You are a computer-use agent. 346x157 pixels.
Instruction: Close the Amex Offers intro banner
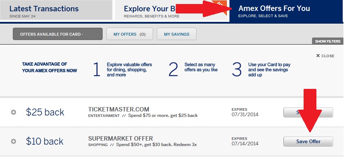pyautogui.click(x=325, y=56)
